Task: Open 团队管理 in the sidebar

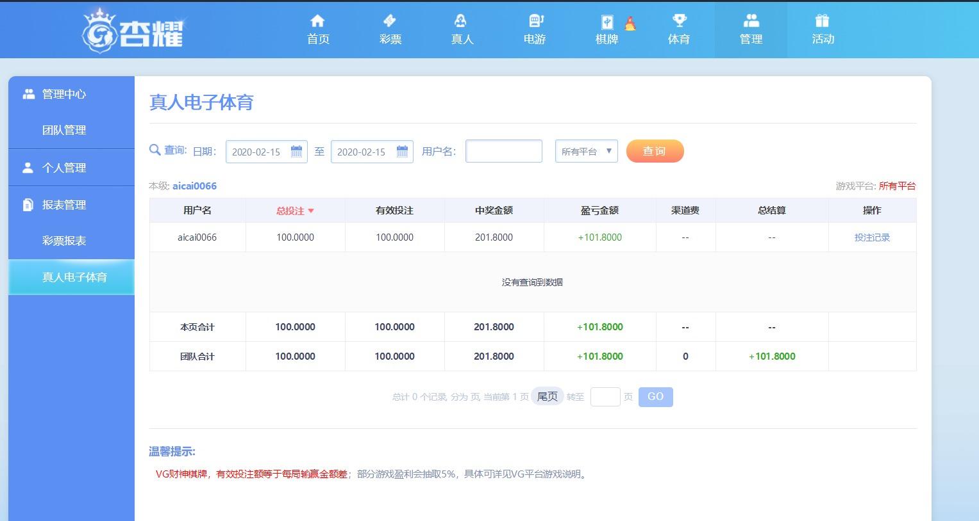Action: click(64, 130)
